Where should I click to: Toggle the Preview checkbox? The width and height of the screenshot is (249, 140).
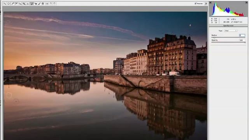click(195, 3)
